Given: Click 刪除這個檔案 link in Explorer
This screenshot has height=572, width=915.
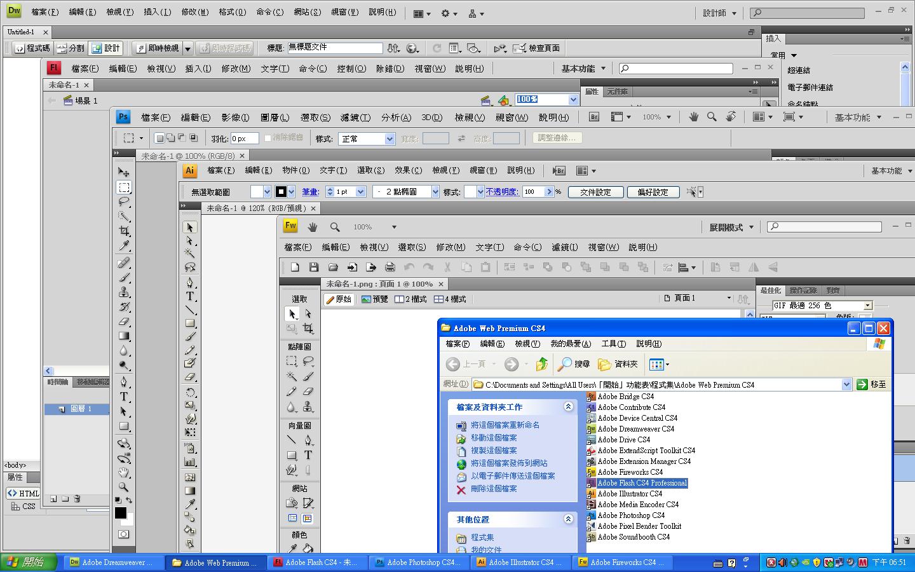Looking at the screenshot, I should click(494, 489).
